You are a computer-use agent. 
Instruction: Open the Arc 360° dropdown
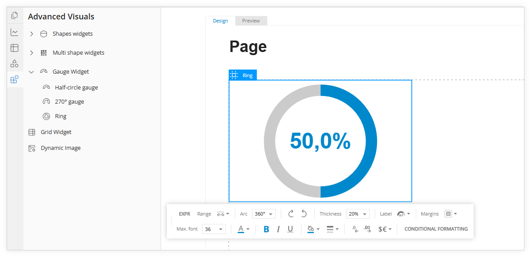coord(264,214)
